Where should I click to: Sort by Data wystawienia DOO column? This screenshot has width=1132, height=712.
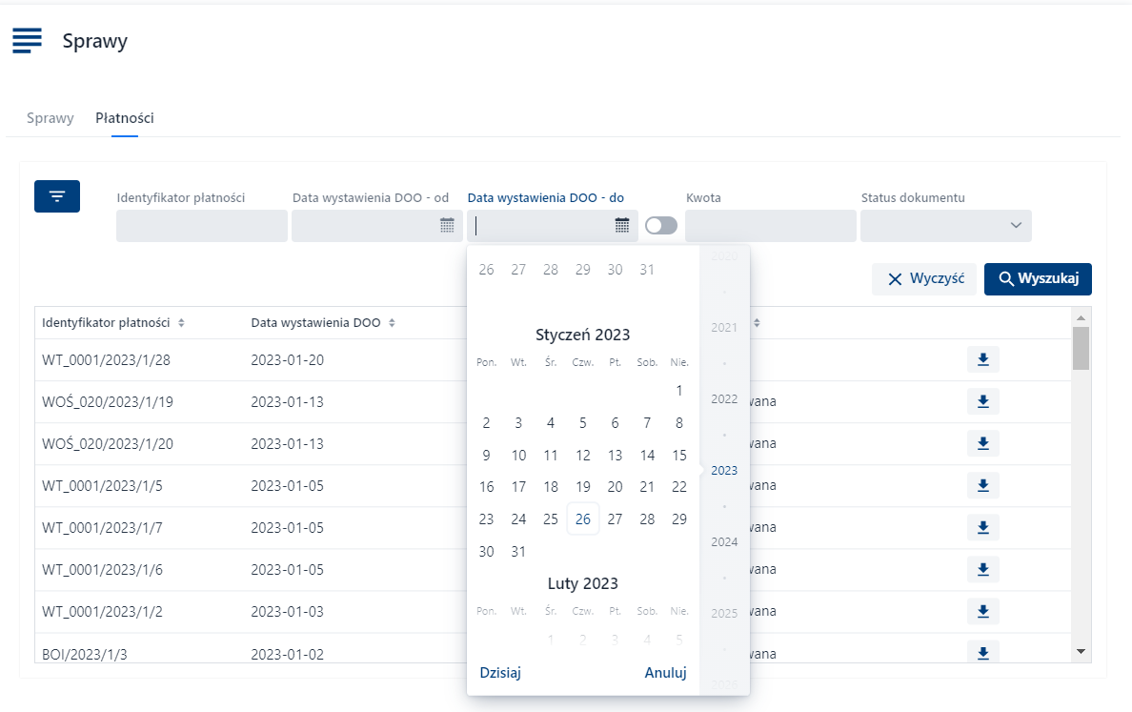pyautogui.click(x=392, y=323)
